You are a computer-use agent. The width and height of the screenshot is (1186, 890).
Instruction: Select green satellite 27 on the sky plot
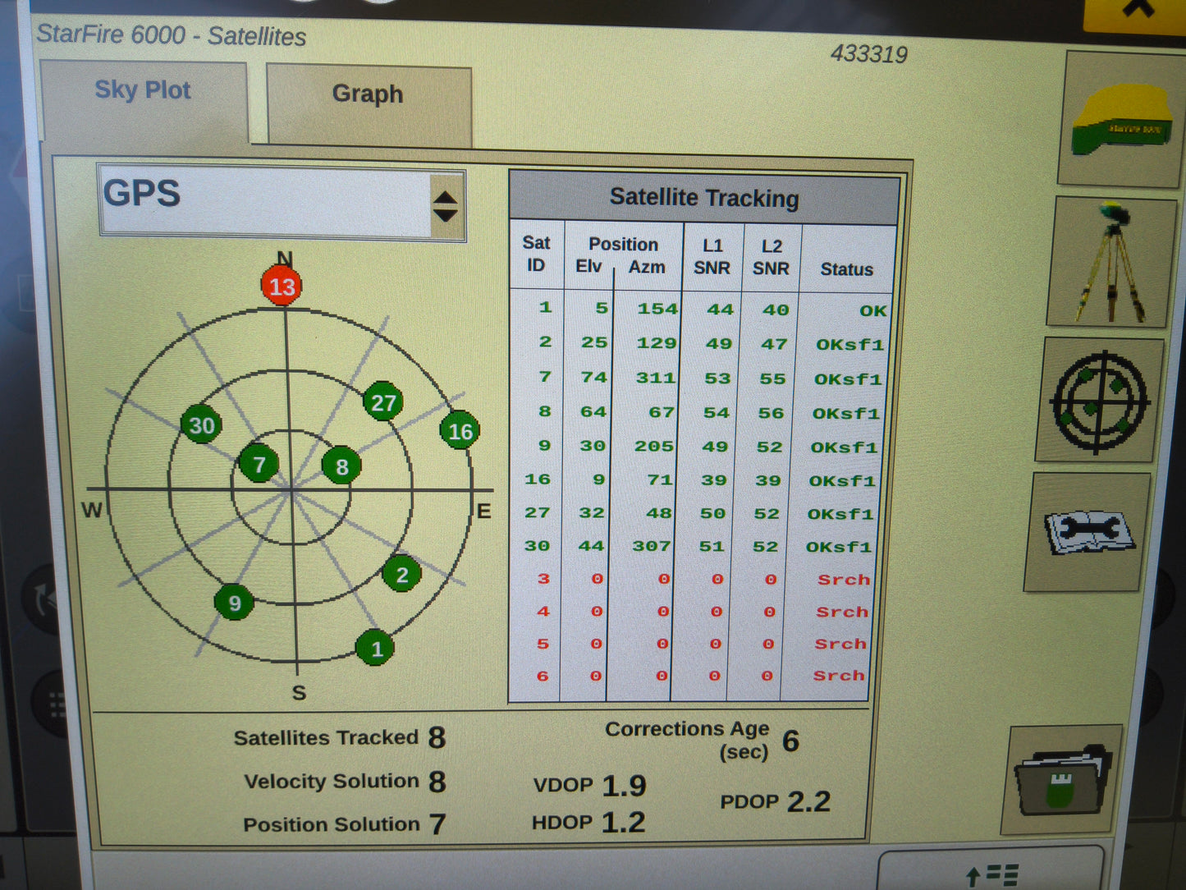pos(382,403)
